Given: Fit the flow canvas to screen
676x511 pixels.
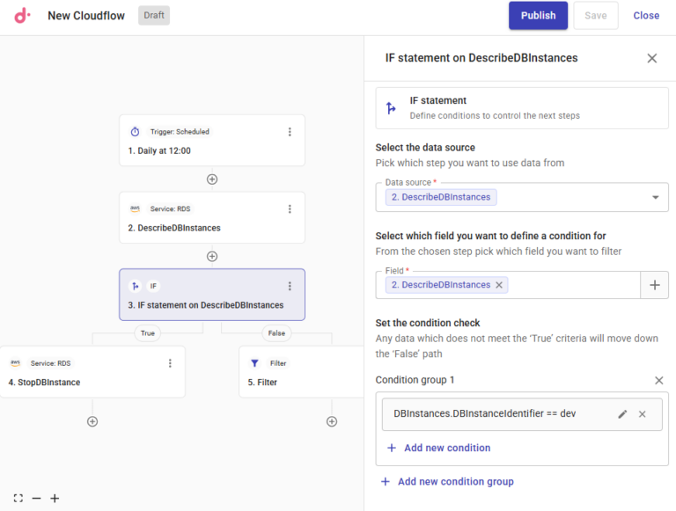Looking at the screenshot, I should (18, 498).
